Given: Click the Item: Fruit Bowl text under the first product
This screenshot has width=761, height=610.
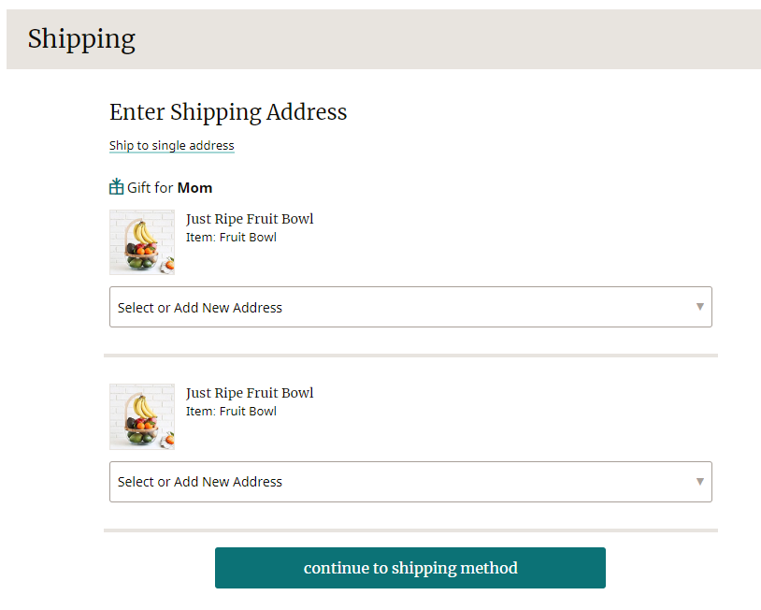Looking at the screenshot, I should coord(231,237).
